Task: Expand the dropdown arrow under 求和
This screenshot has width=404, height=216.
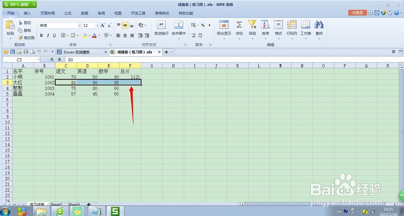Action: coord(239,39)
